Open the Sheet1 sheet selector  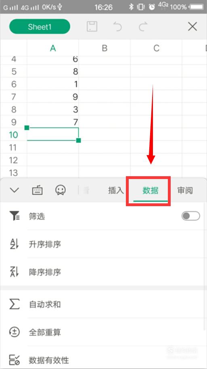[40, 27]
